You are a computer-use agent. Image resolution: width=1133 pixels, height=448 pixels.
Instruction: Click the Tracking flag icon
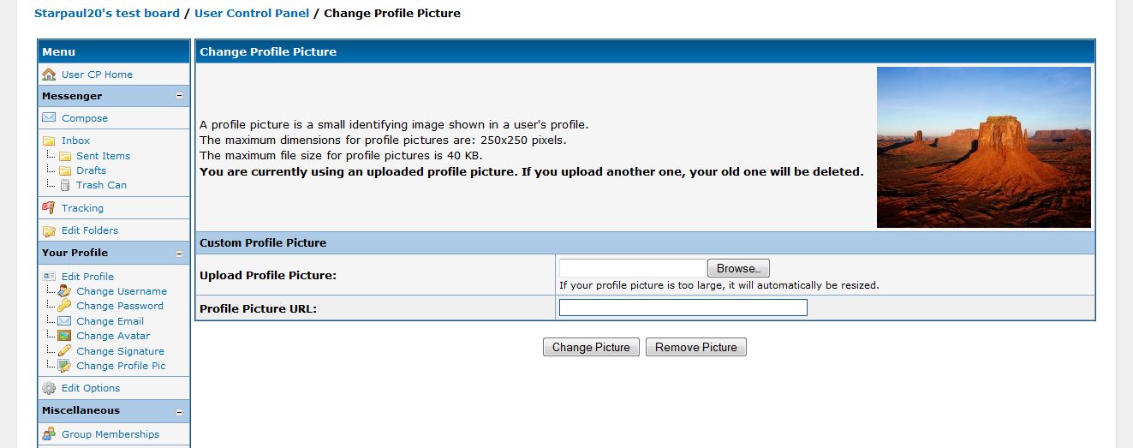(49, 208)
